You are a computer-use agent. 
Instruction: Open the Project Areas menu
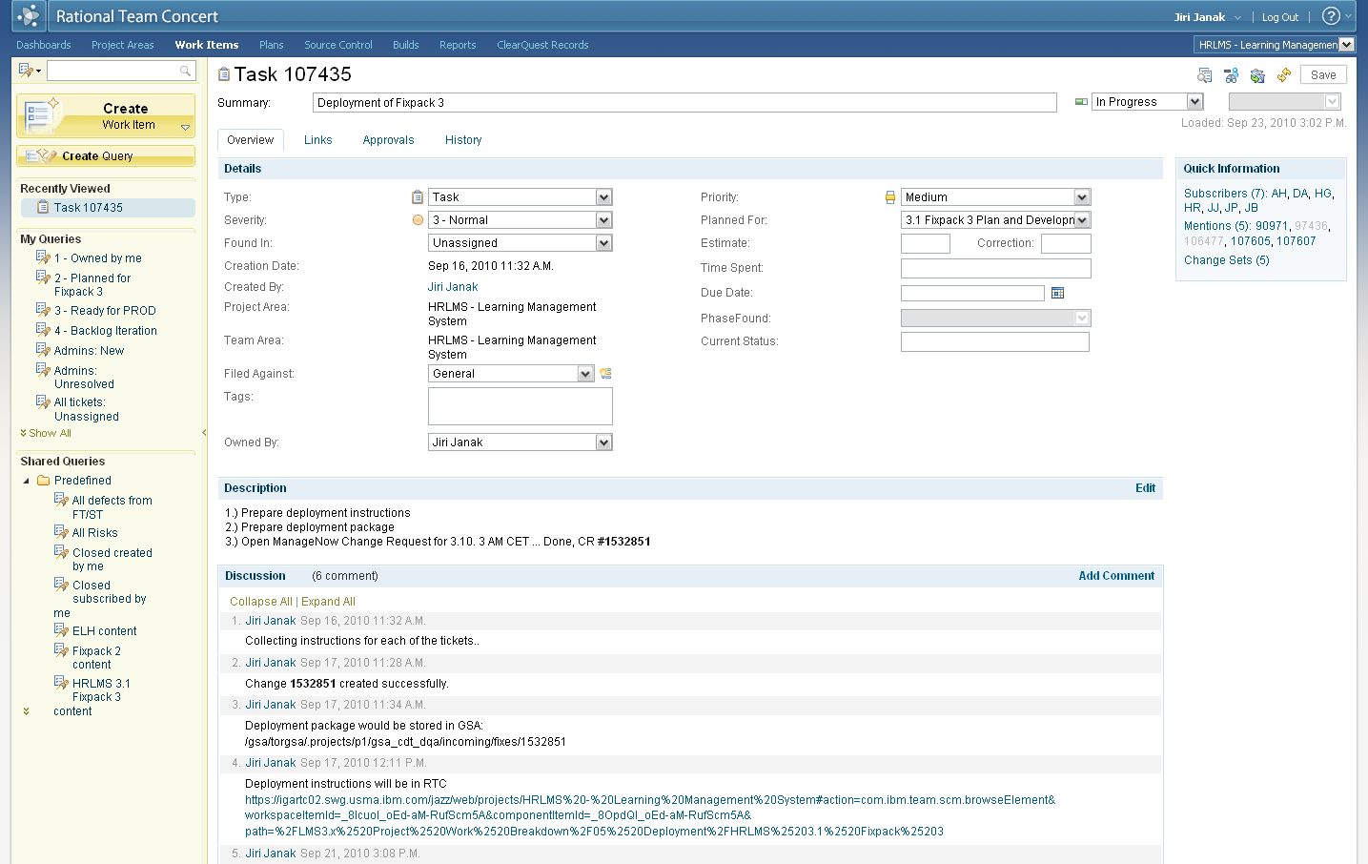click(x=123, y=45)
